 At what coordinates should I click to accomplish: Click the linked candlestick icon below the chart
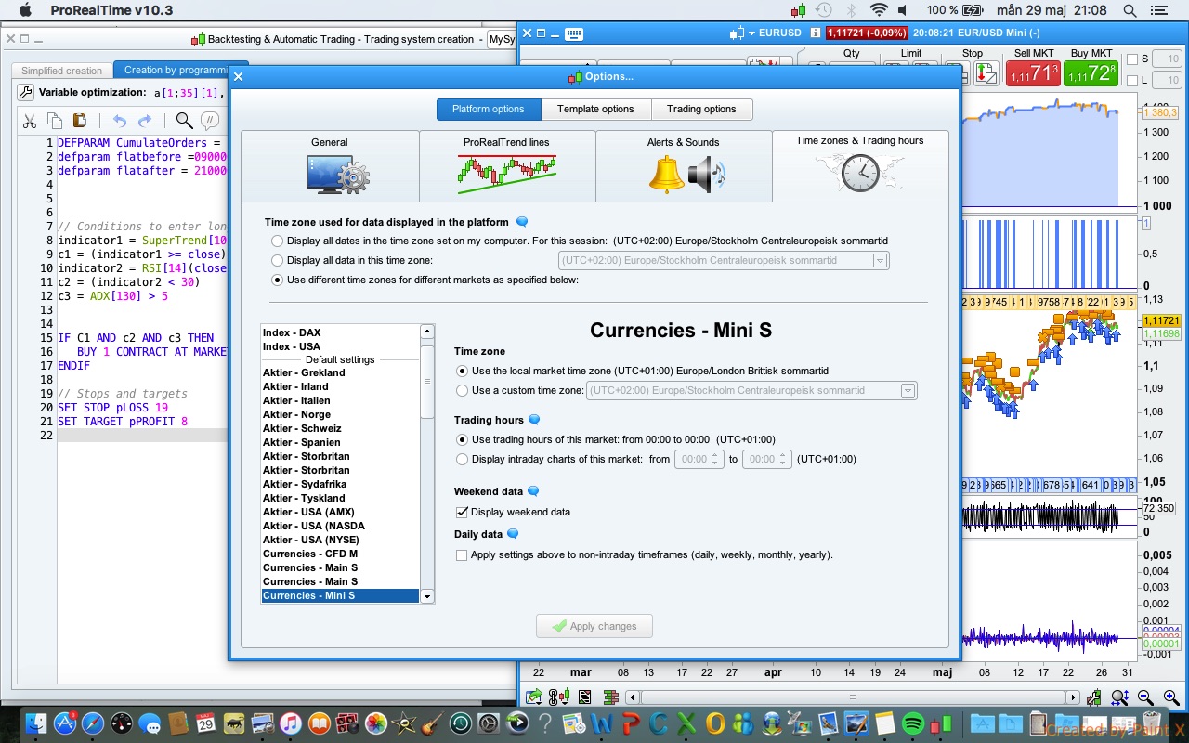tap(559, 697)
